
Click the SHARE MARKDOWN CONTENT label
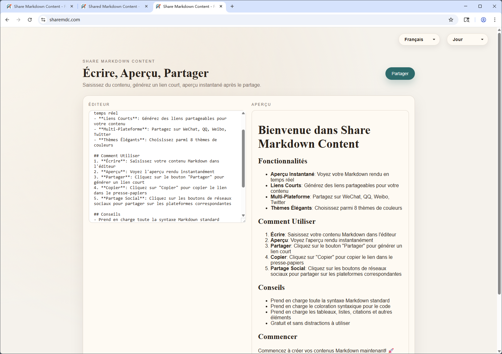coord(119,61)
